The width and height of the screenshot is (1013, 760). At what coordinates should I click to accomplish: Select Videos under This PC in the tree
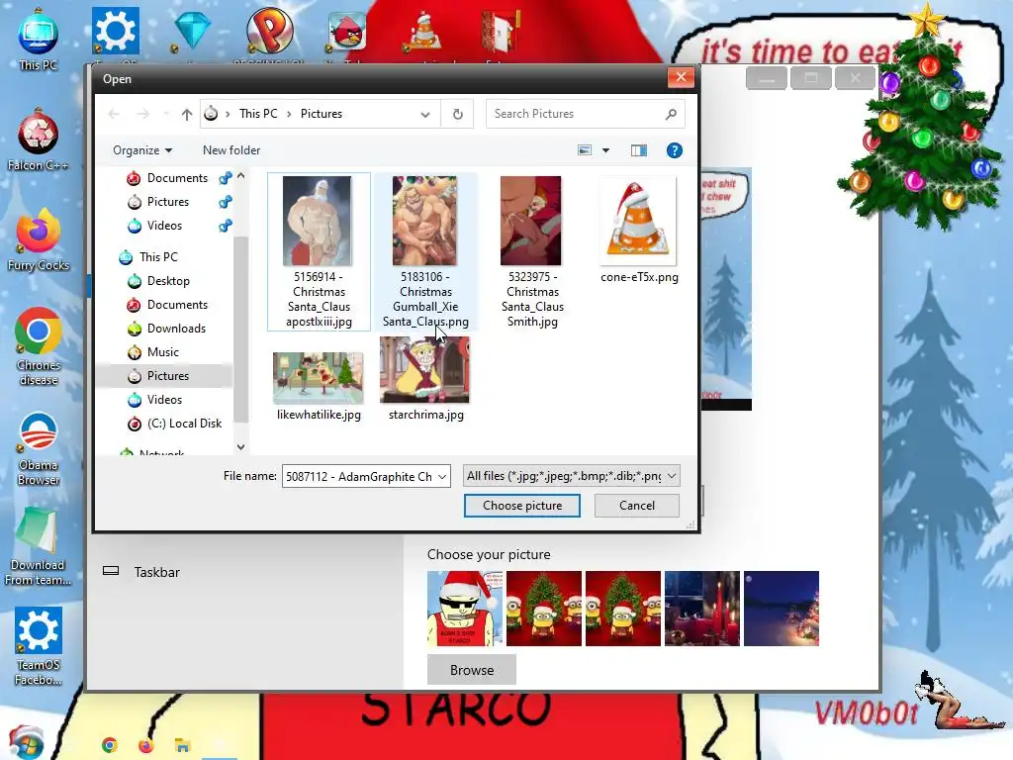click(x=164, y=400)
